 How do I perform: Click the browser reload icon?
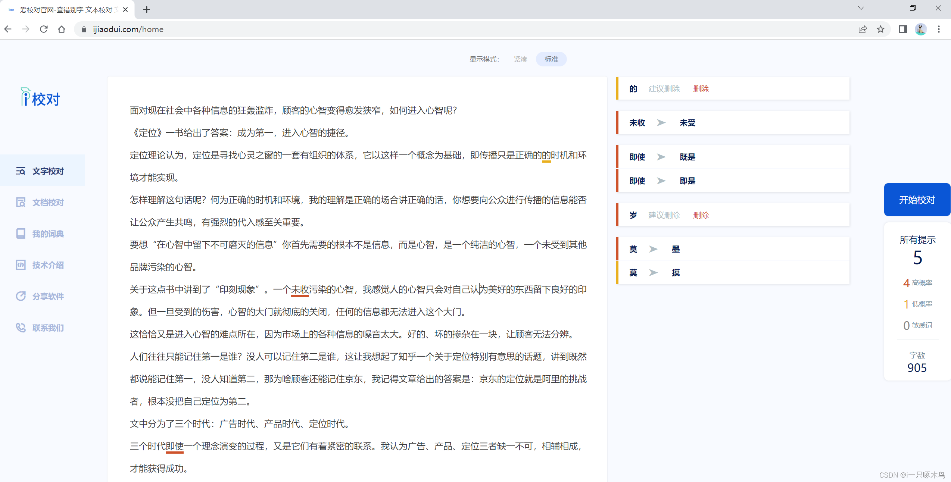tap(44, 29)
